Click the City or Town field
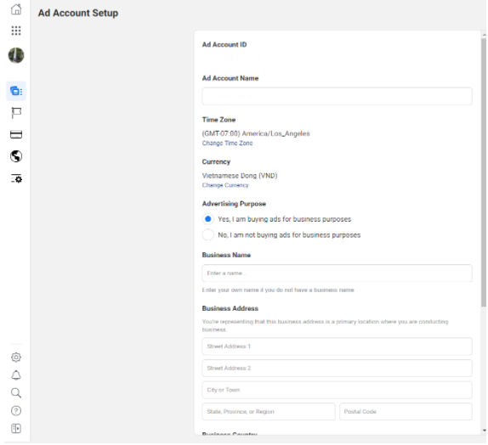The height and width of the screenshot is (445, 488). pos(337,390)
